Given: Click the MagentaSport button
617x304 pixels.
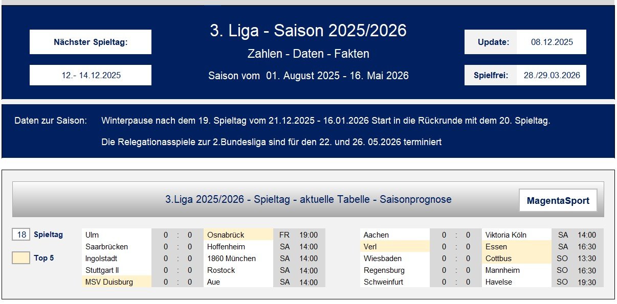Looking at the screenshot, I should click(558, 200).
